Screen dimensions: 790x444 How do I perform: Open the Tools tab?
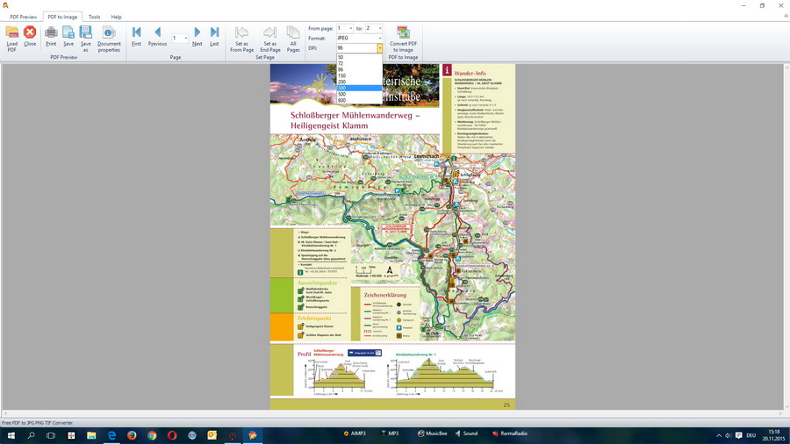94,17
